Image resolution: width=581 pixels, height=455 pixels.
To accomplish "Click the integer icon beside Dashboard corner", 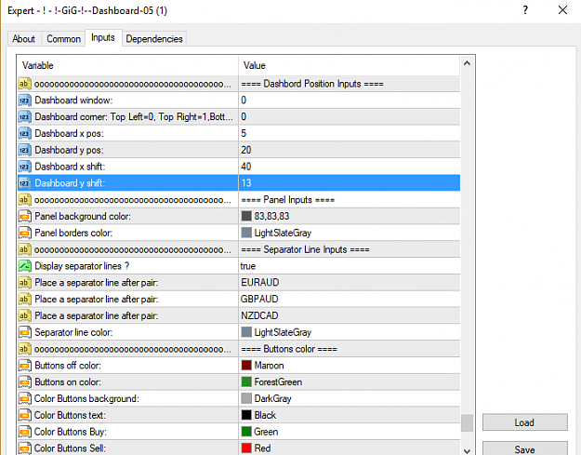I will point(24,117).
